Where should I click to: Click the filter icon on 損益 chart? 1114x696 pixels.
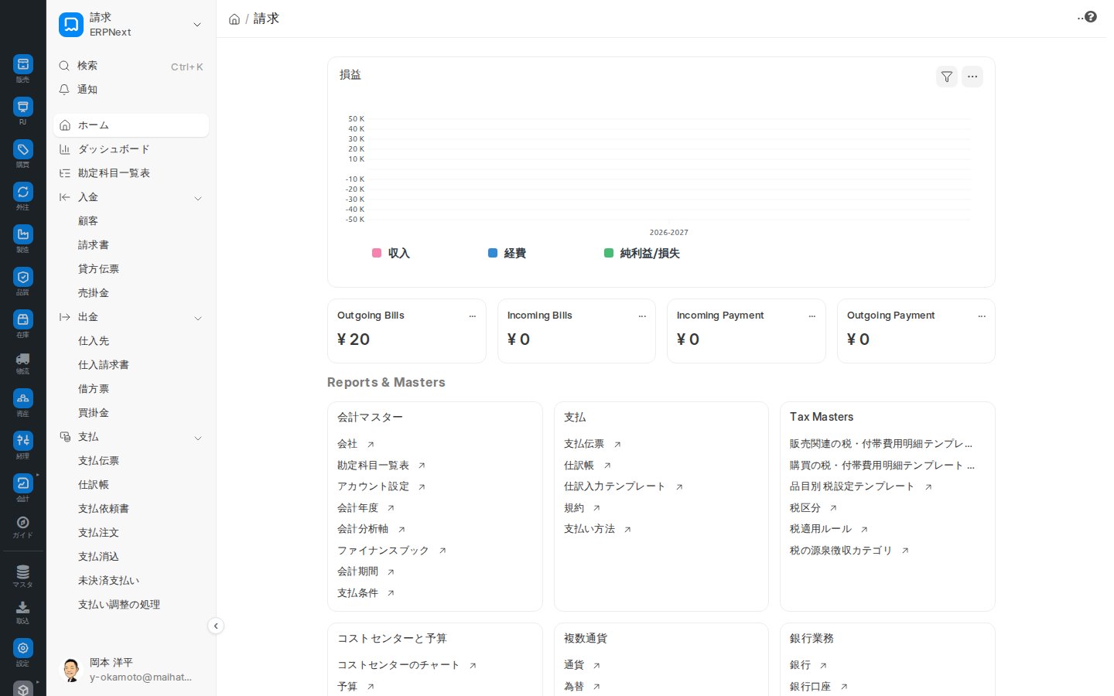click(947, 77)
